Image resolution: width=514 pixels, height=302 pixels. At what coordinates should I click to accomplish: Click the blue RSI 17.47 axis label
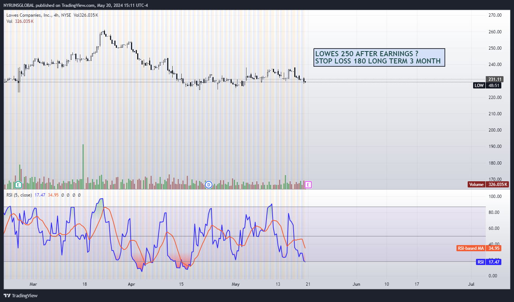click(x=489, y=262)
